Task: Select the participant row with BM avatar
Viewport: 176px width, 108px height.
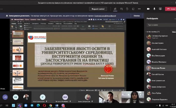Action: (160, 62)
